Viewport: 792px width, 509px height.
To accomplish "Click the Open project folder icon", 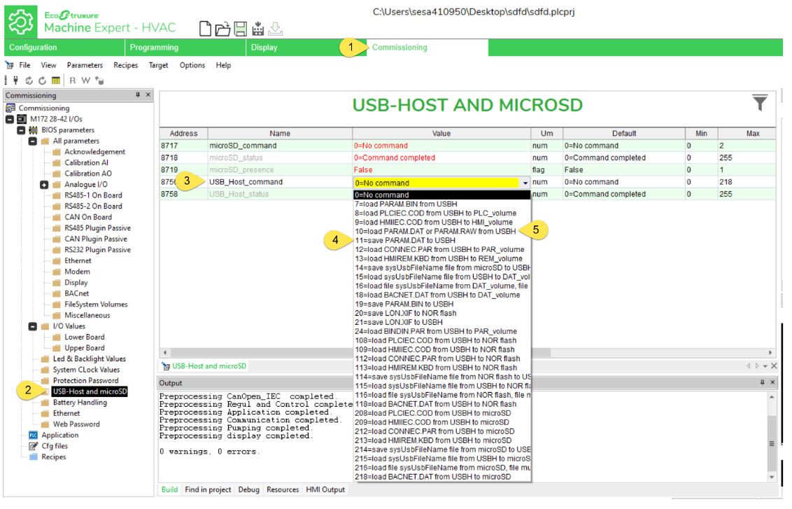I will (222, 29).
